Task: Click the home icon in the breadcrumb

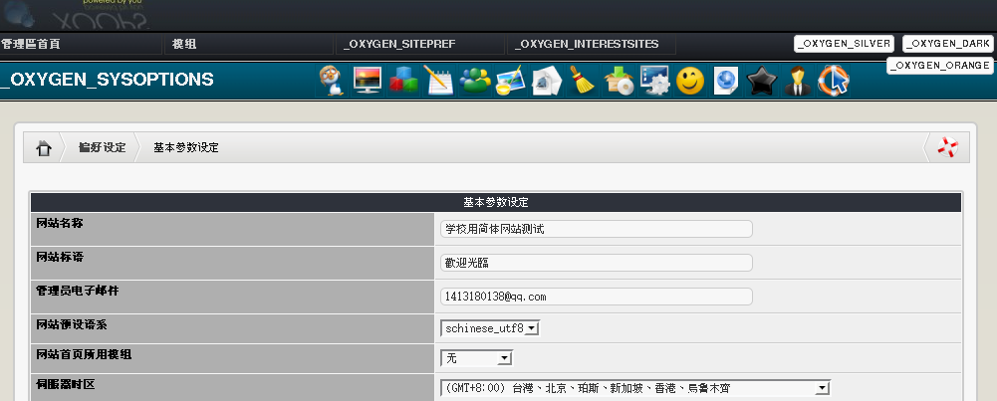Action: tap(43, 148)
